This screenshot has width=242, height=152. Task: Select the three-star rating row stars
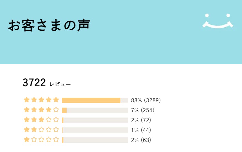[x=41, y=120]
